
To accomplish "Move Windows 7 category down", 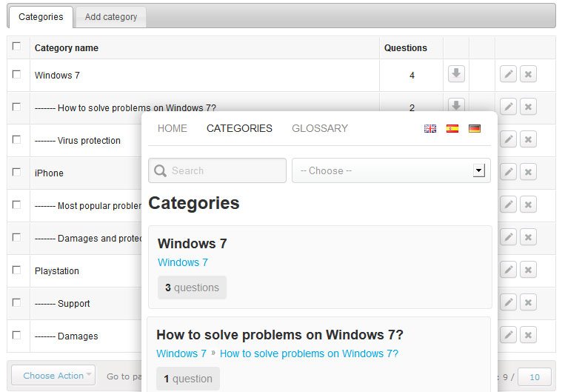I will click(x=456, y=74).
